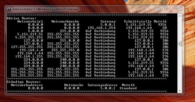Grab the vertical scrollbar thumb in cmd
This screenshot has height=102, width=195.
coord(180,44)
